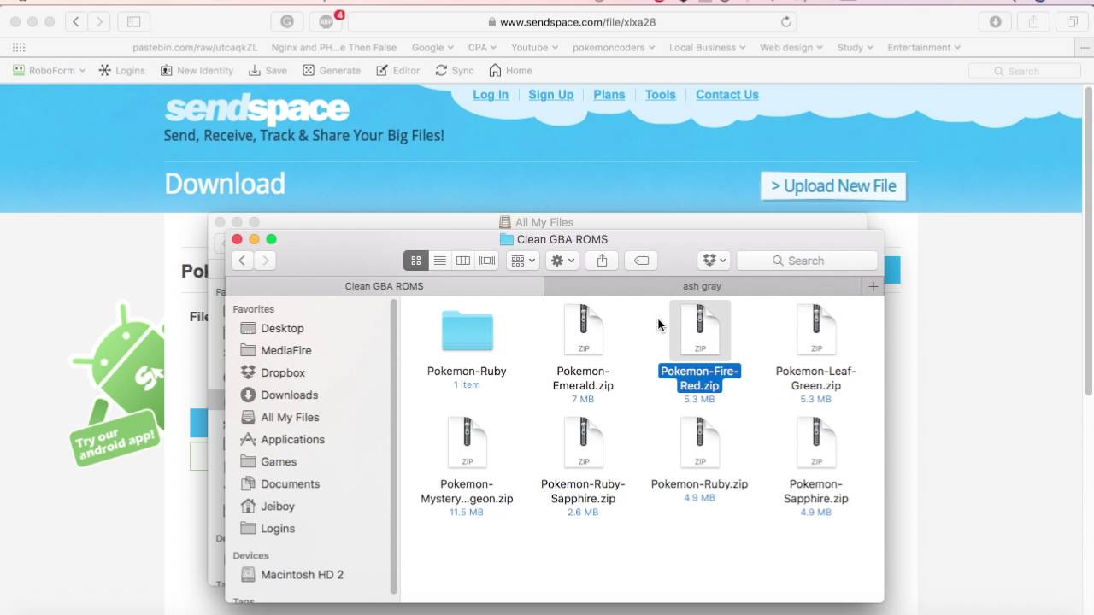Open the RoboForm toolbar menu
The width and height of the screenshot is (1094, 615).
point(50,71)
